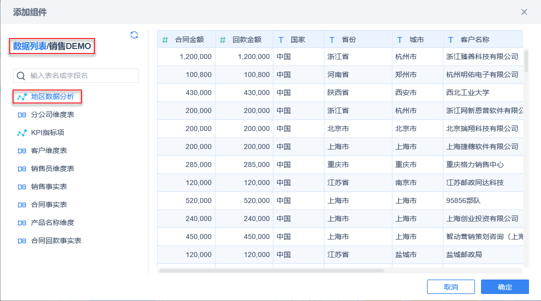Open the 产品名称维度 table
Viewport: 541px width, 301px height.
pyautogui.click(x=52, y=222)
